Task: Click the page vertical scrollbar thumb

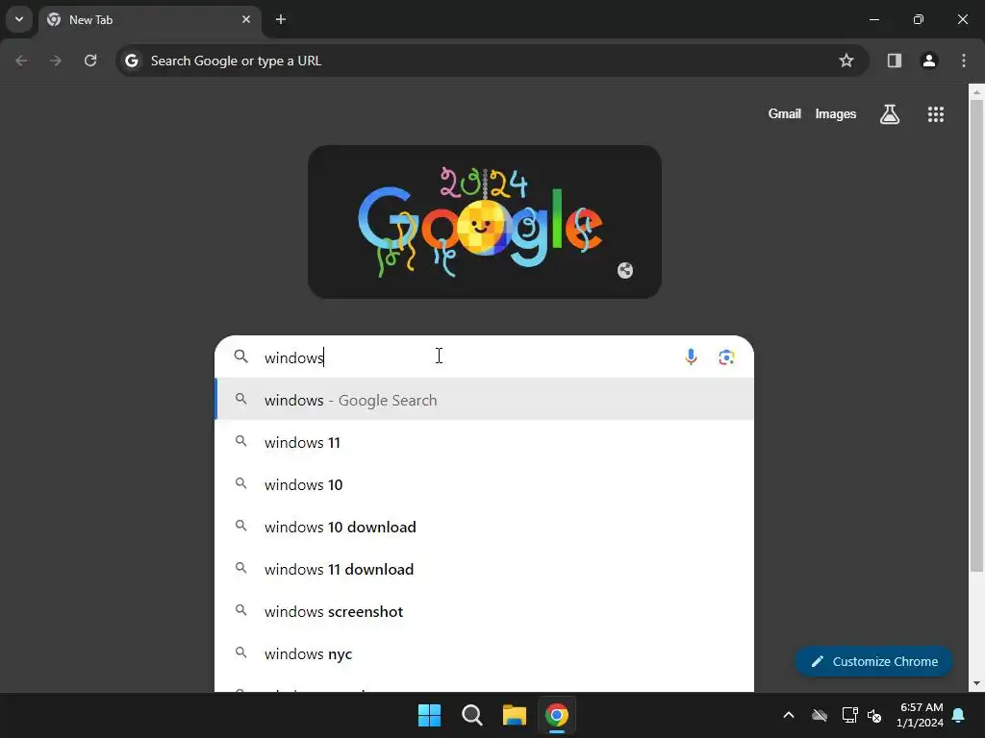Action: point(976,335)
